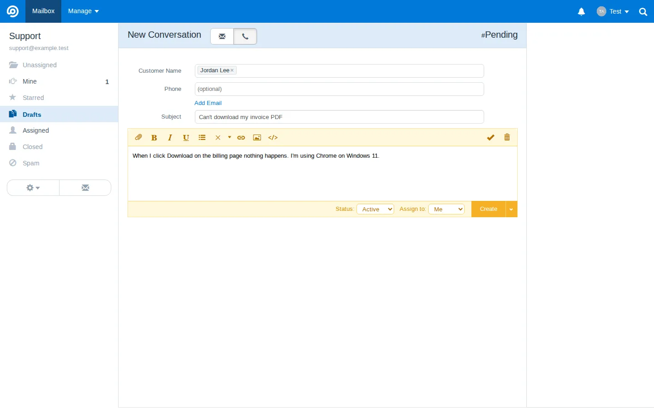Image resolution: width=654 pixels, height=409 pixels.
Task: Click the Support mailbox title
Action: pos(25,36)
